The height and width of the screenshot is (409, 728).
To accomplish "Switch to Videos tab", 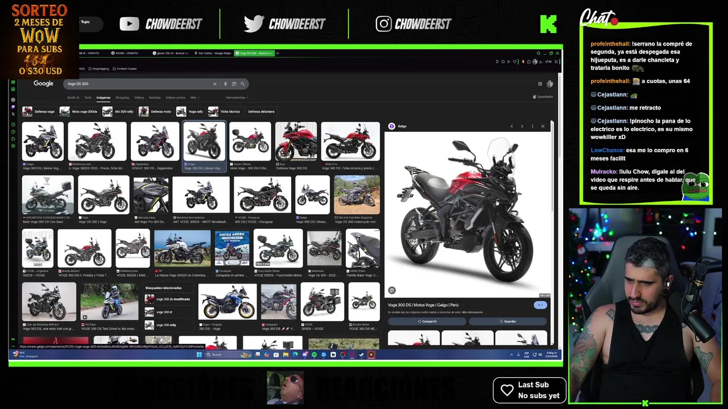I will pyautogui.click(x=139, y=98).
